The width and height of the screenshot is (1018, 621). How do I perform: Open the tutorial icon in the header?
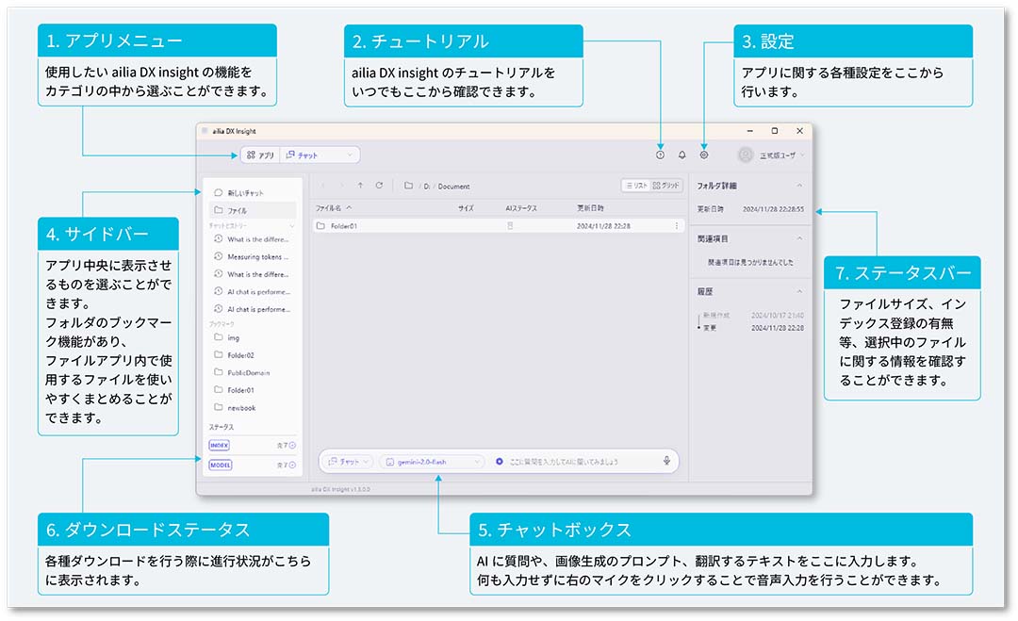[x=660, y=155]
